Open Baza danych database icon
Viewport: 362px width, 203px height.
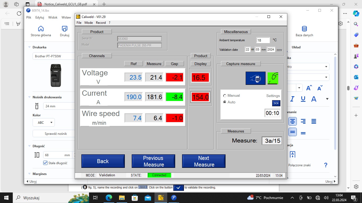(x=304, y=29)
